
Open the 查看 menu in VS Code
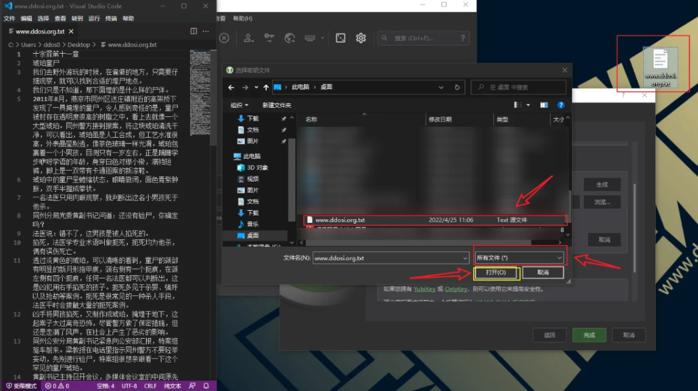click(60, 19)
